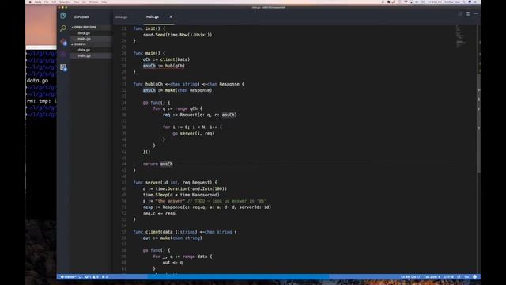This screenshot has width=506, height=285.
Task: Open data.go in the project folder
Action: [84, 50]
